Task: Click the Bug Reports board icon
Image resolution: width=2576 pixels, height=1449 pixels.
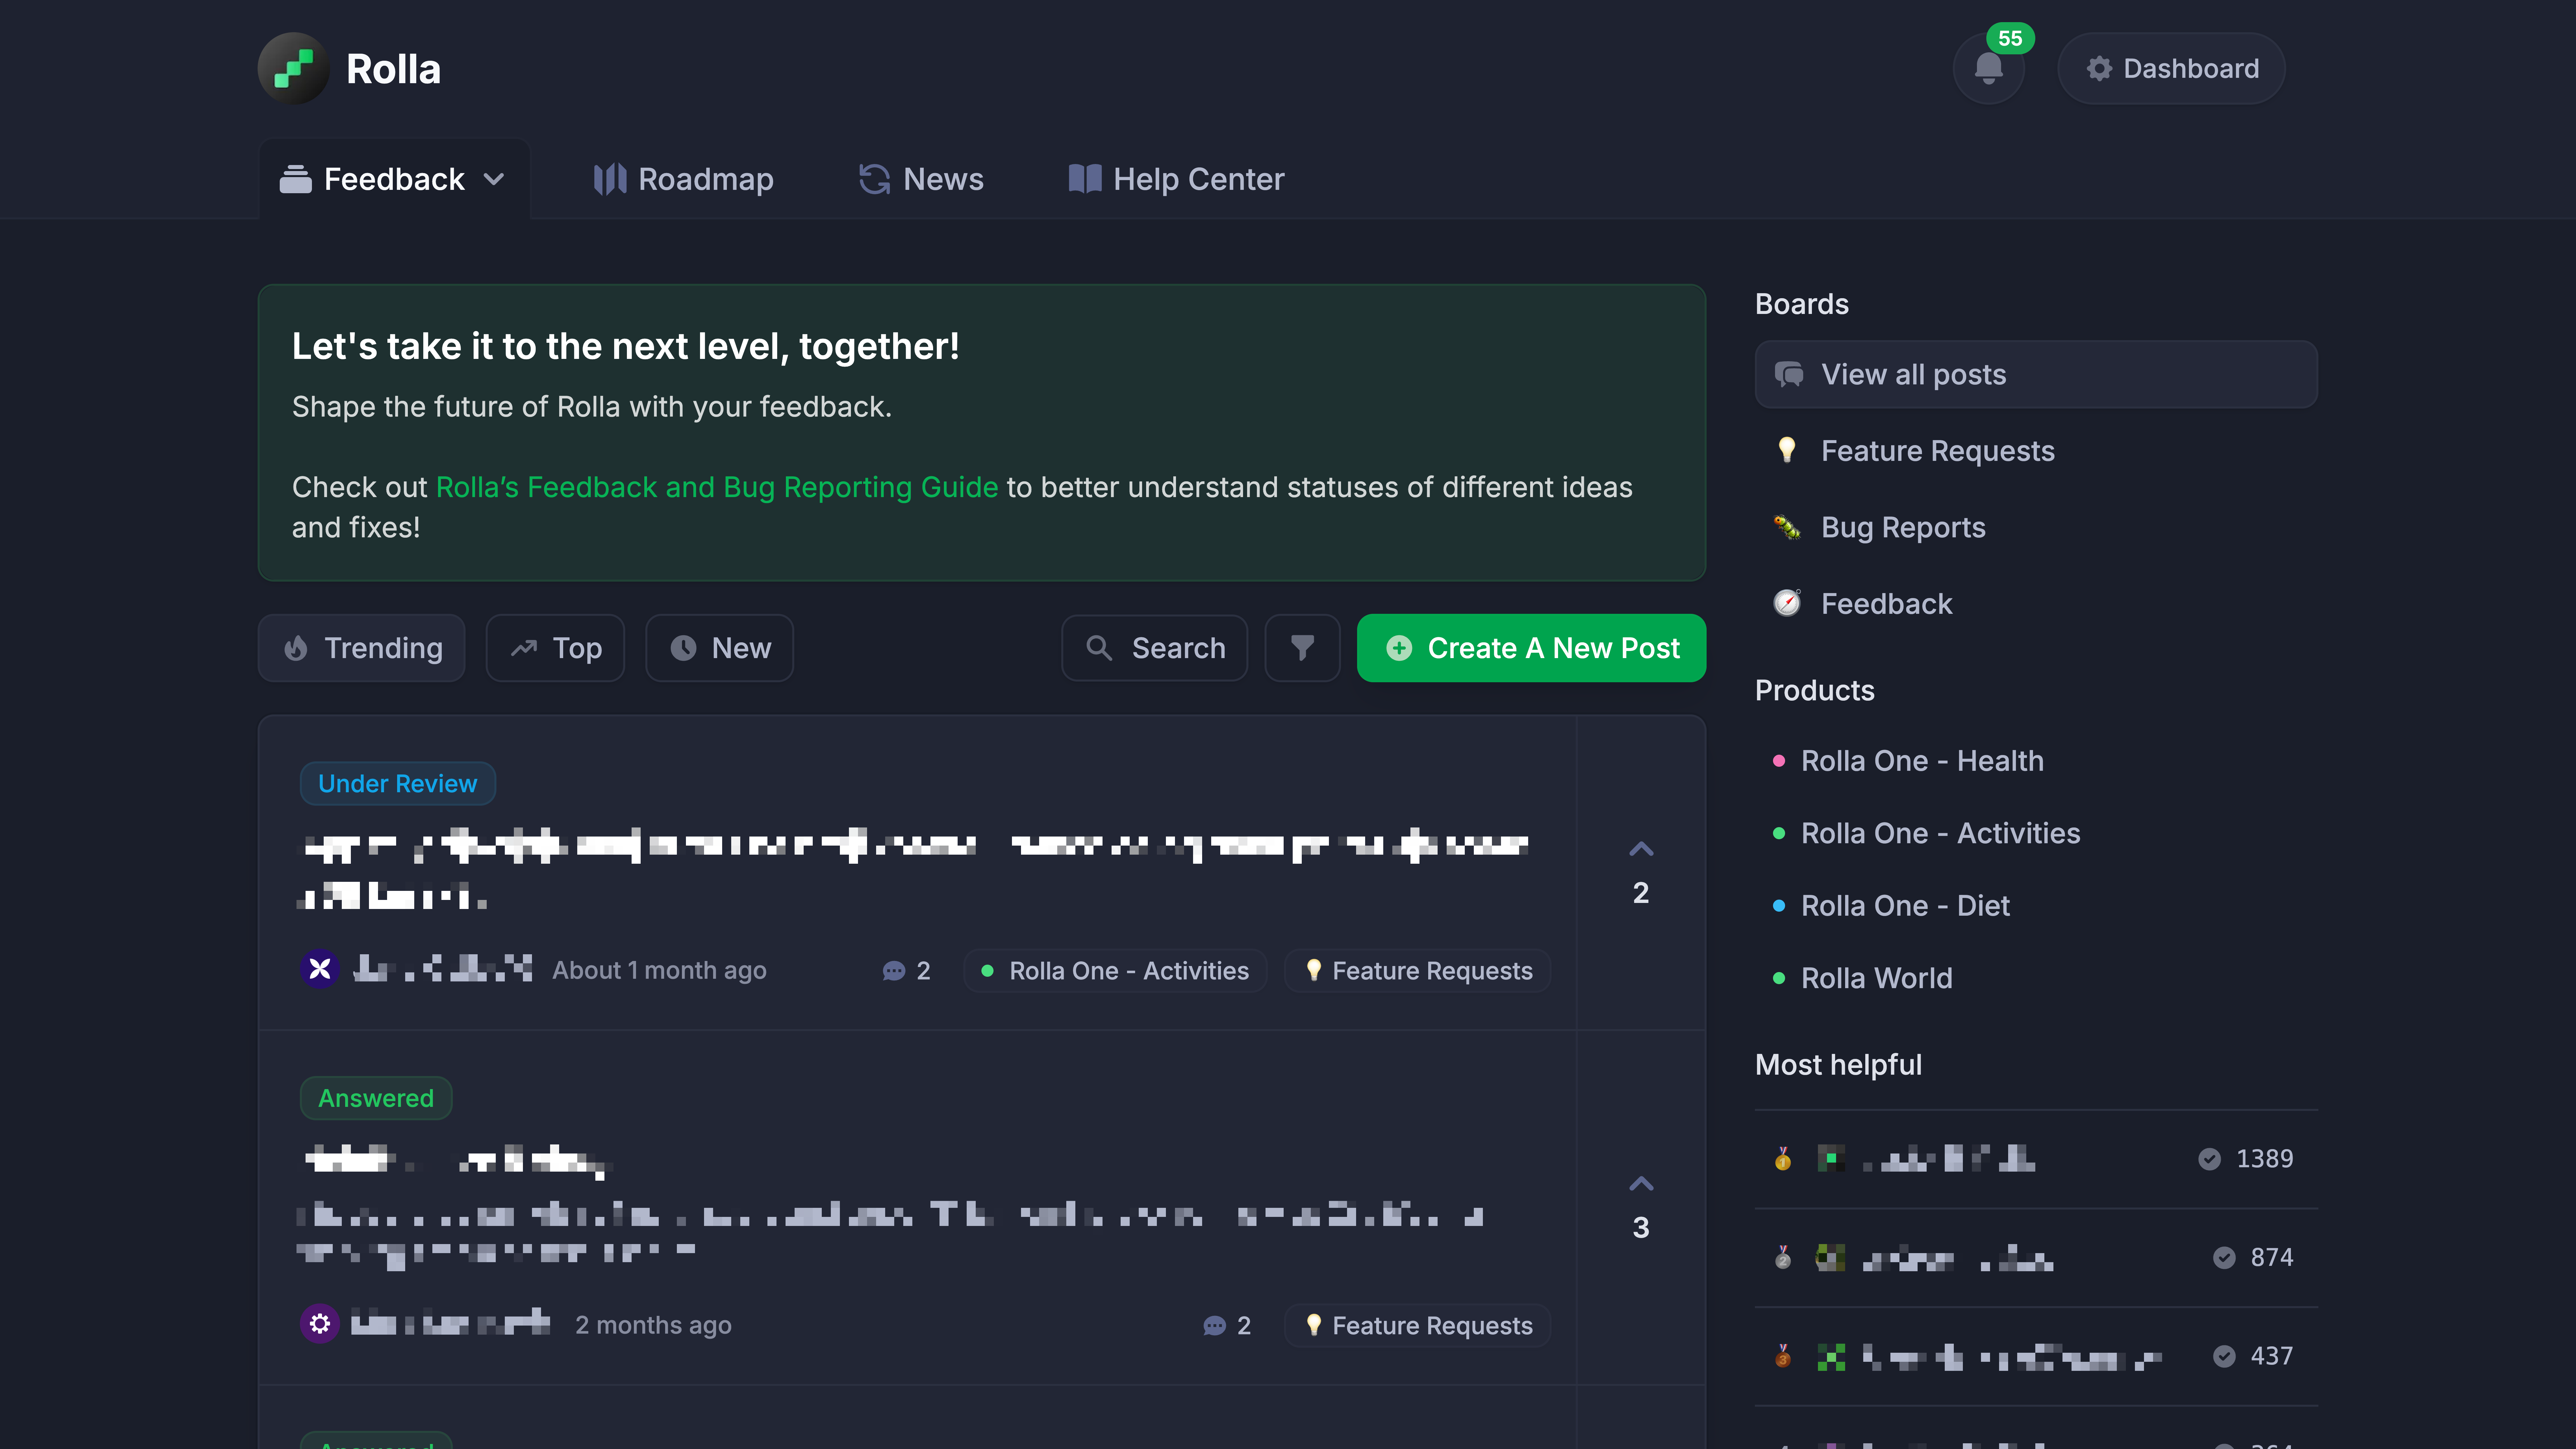Action: (1787, 527)
